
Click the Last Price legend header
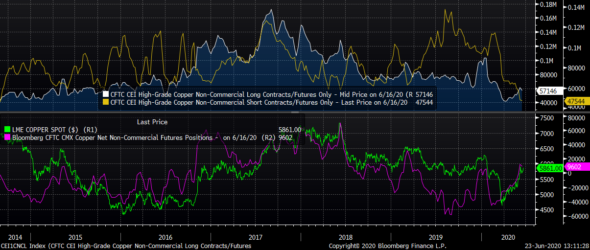tap(152, 122)
